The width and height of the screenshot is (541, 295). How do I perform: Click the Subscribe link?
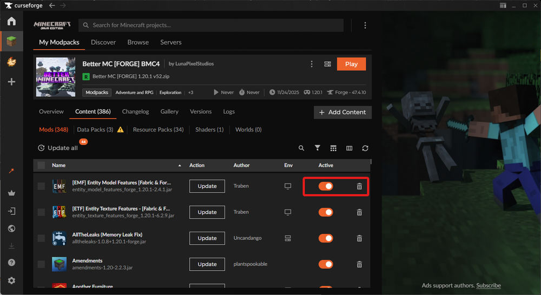point(489,286)
